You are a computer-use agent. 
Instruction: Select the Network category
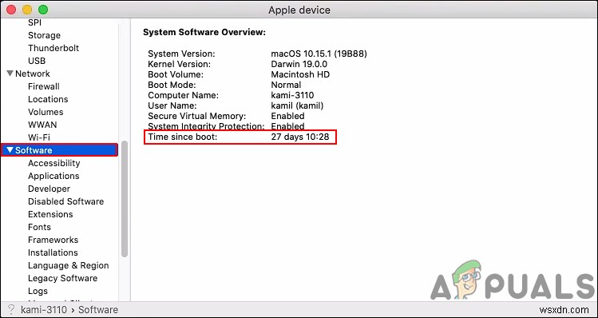(33, 74)
